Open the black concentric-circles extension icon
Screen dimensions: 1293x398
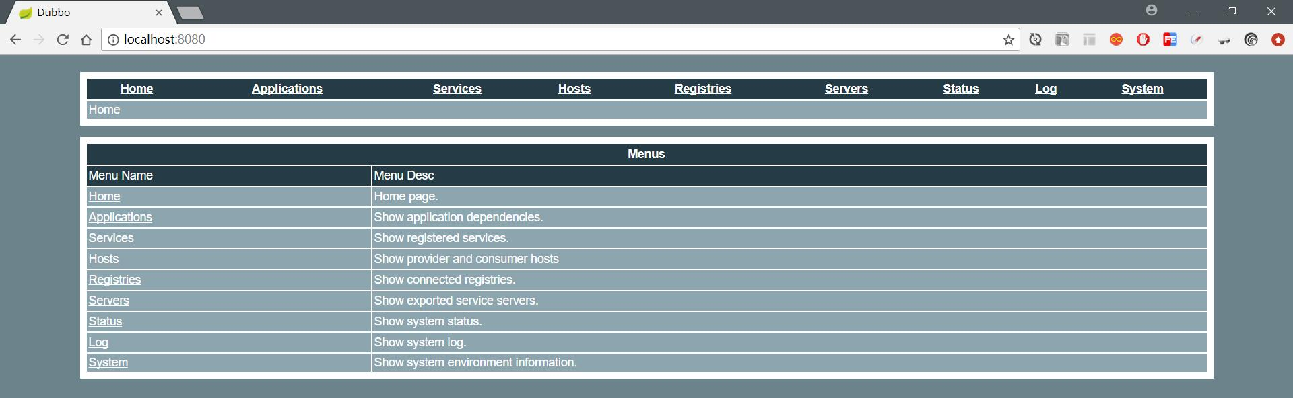(1251, 40)
